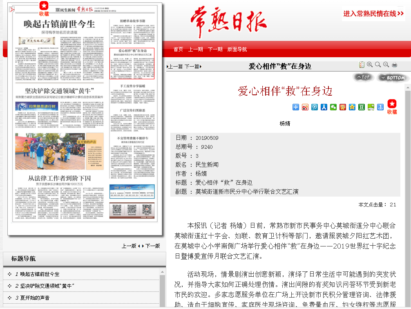Viewport: 411px width, 309px height.
Task: Click the red article title 爱心相伴救在身边
Action: 285,91
